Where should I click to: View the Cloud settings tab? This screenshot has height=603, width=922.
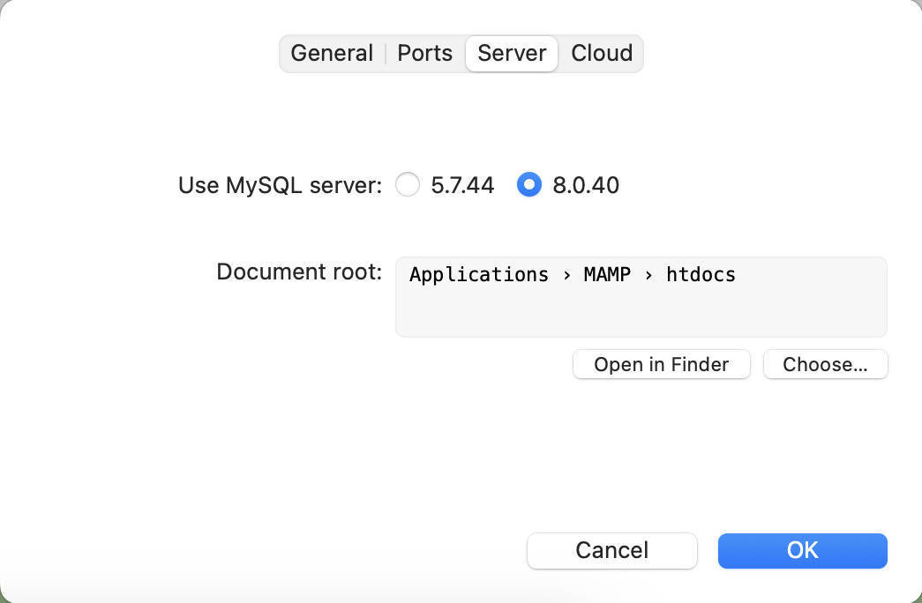pos(601,53)
